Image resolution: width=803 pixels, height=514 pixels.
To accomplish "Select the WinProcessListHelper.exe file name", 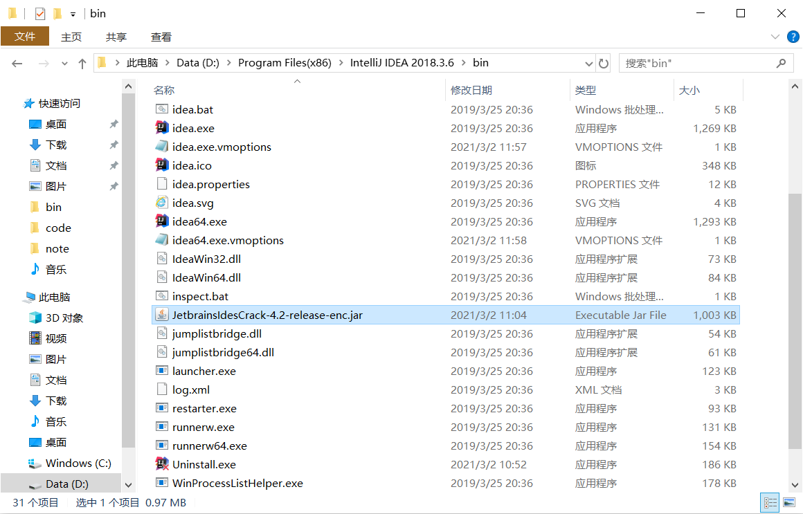I will click(x=237, y=484).
